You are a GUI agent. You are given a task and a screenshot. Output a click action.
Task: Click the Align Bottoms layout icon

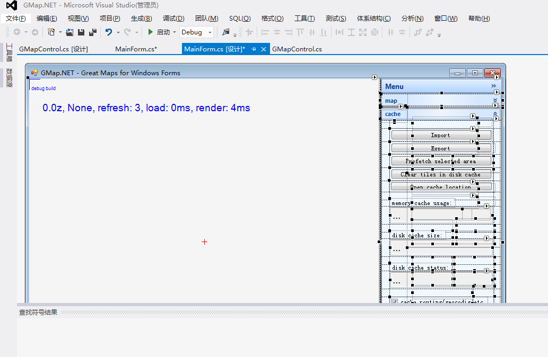324,32
